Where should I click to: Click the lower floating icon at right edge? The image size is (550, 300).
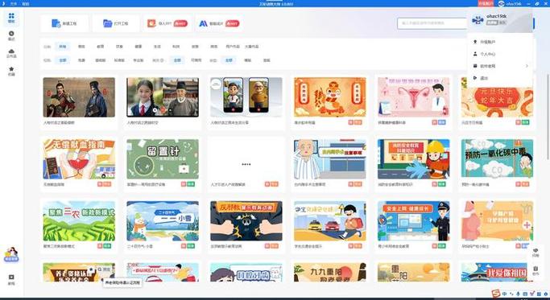(536, 270)
